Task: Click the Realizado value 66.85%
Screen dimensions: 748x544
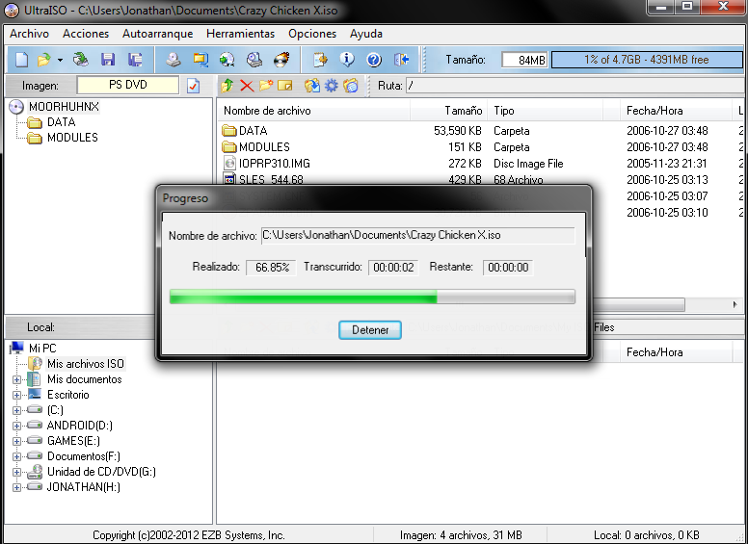Action: [272, 268]
